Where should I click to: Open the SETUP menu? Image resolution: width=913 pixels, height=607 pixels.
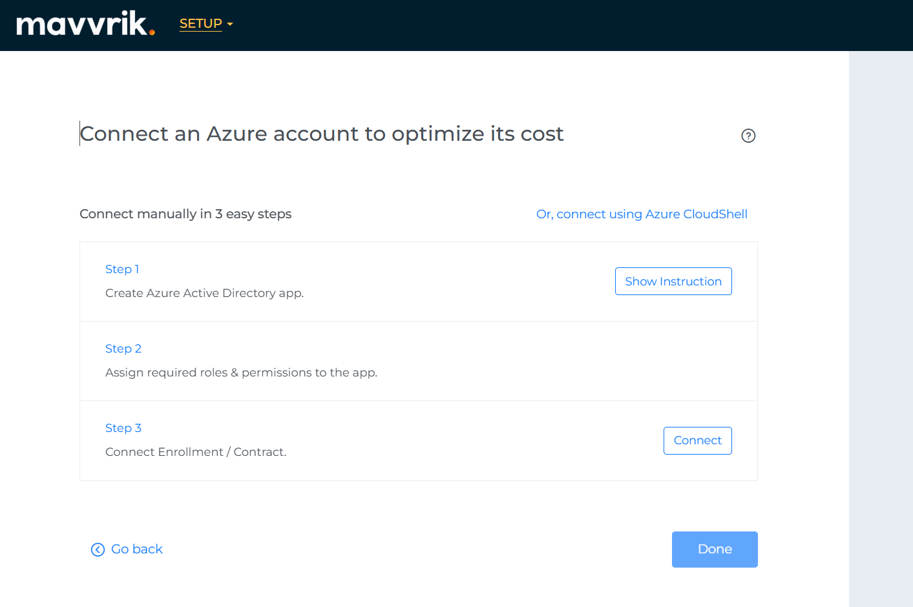[200, 24]
